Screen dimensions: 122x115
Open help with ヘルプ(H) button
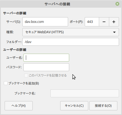pyautogui.click(x=19, y=106)
